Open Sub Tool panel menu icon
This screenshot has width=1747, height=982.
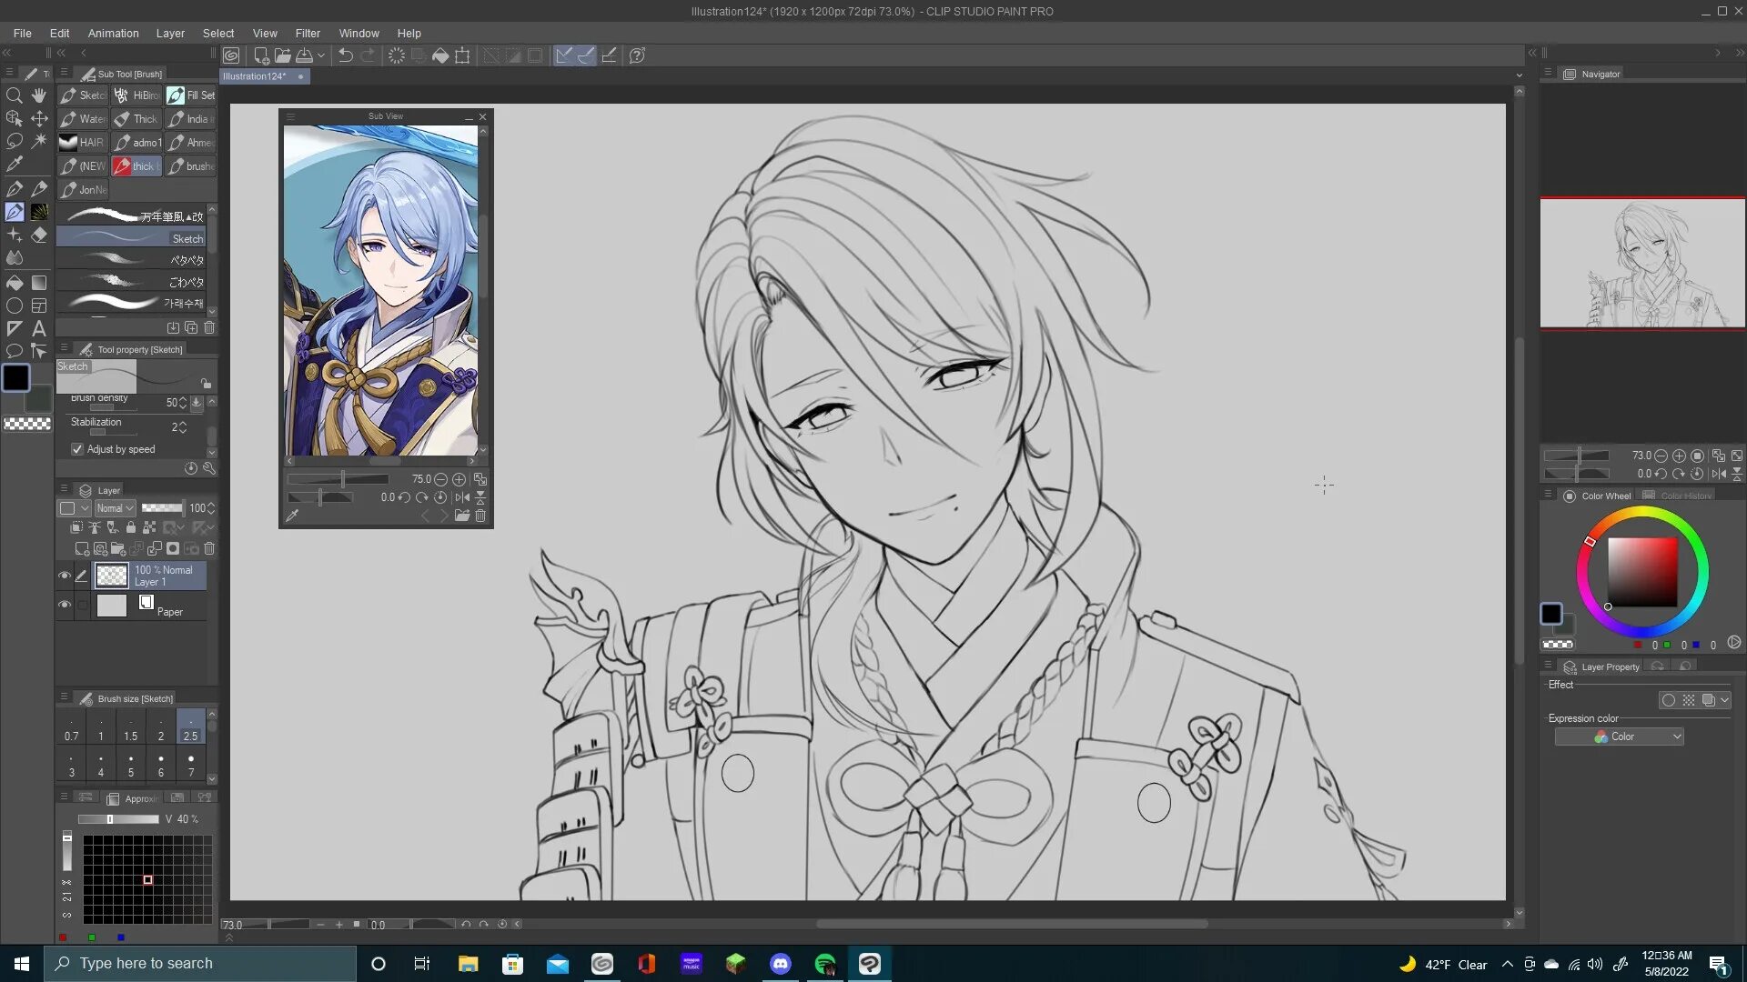pyautogui.click(x=64, y=73)
